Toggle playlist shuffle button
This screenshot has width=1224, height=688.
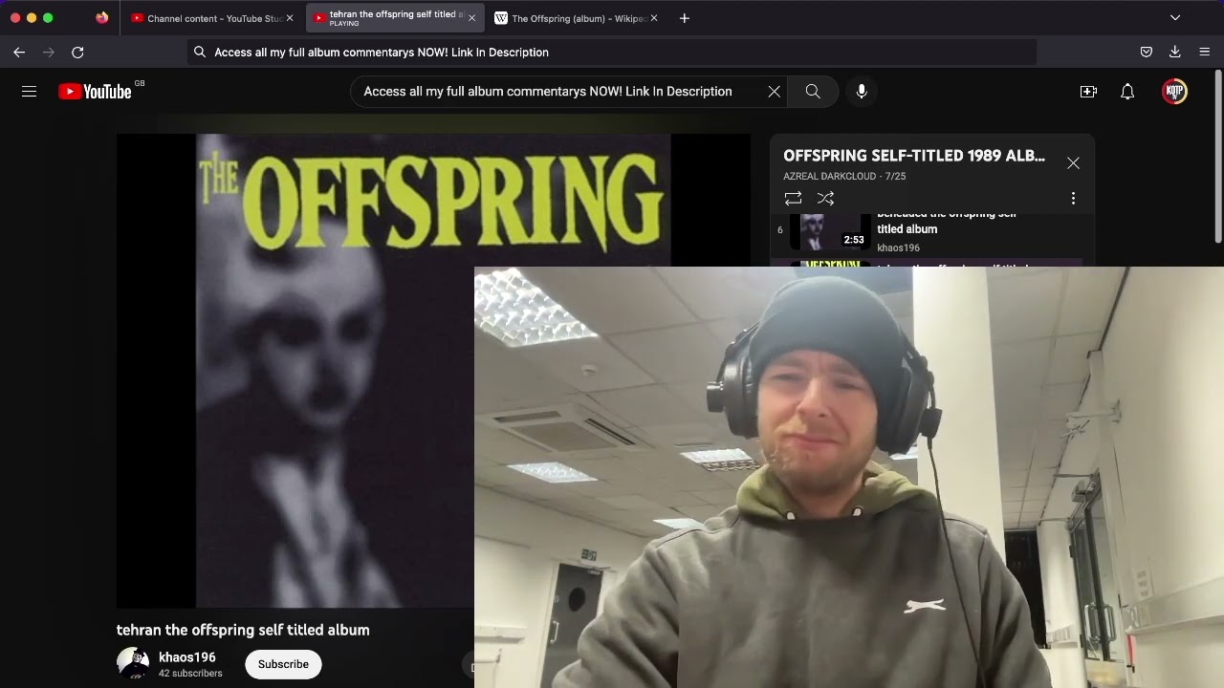(825, 199)
